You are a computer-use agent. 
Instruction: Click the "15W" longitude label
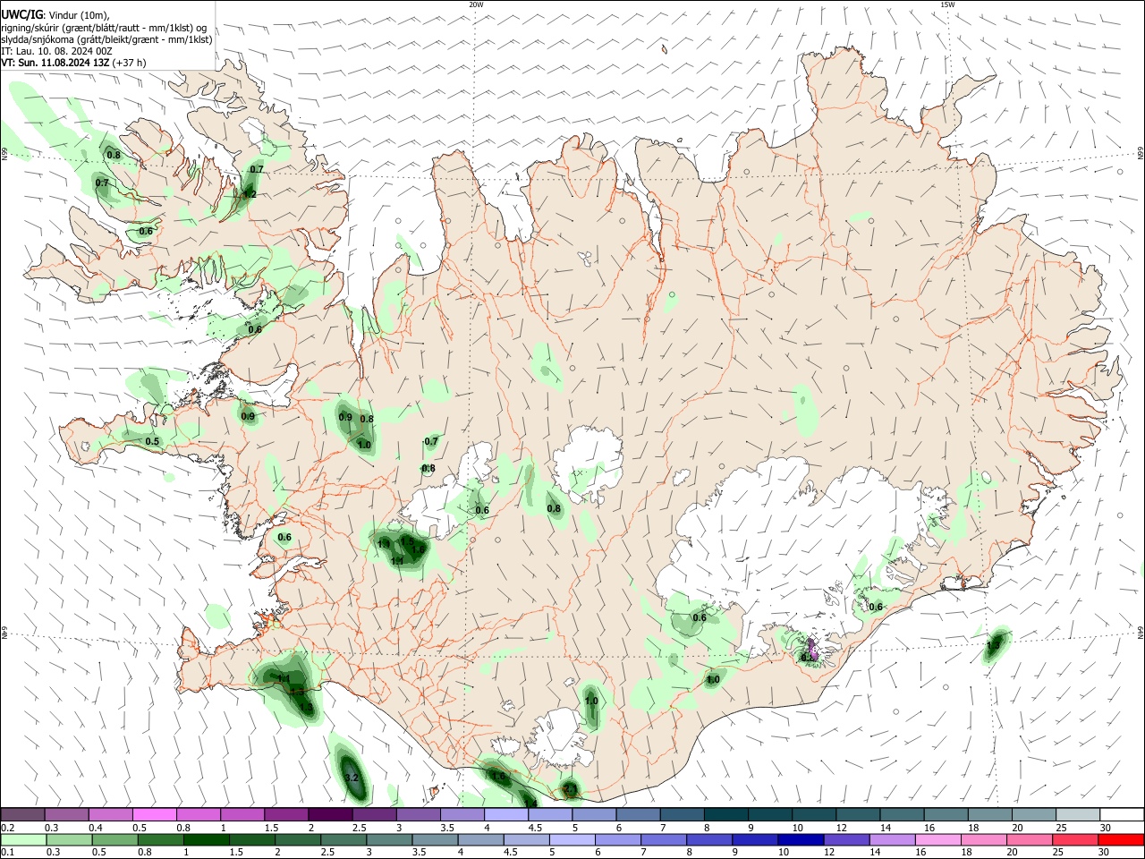[x=947, y=4]
